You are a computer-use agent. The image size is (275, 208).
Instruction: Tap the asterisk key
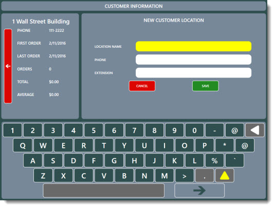[x=225, y=145]
